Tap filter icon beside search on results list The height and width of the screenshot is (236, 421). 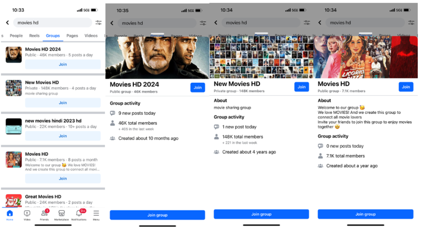click(x=98, y=23)
